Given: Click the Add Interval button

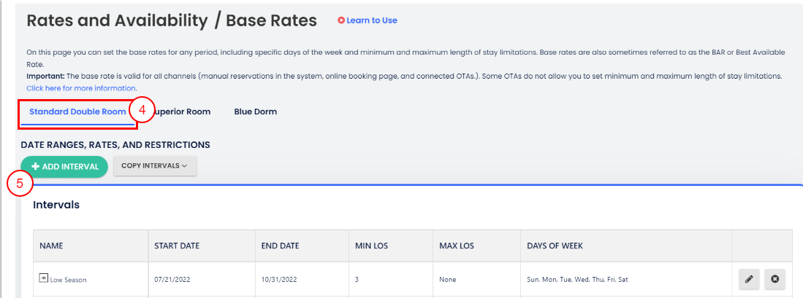Looking at the screenshot, I should [x=64, y=166].
